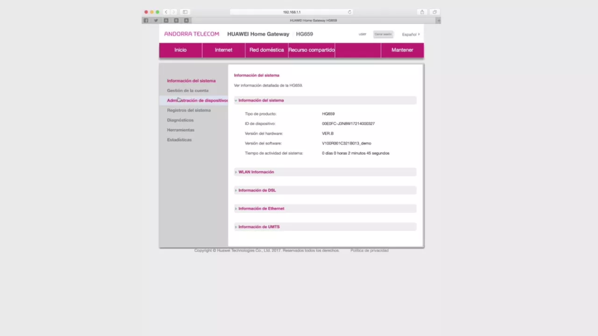Open Recurso compartido tab
Screen dimensions: 598x336
311,50
